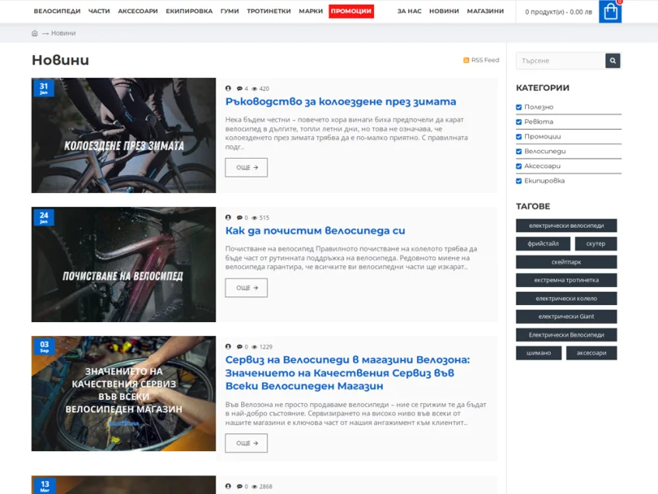Screen dimensions: 658x494
Task: Open the ТРОТИНЕТКИ menu
Action: click(x=269, y=12)
